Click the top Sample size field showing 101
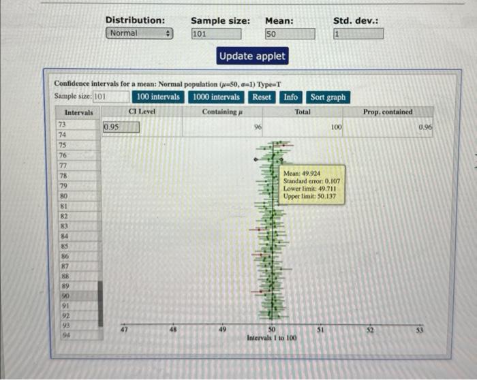 pos(216,34)
